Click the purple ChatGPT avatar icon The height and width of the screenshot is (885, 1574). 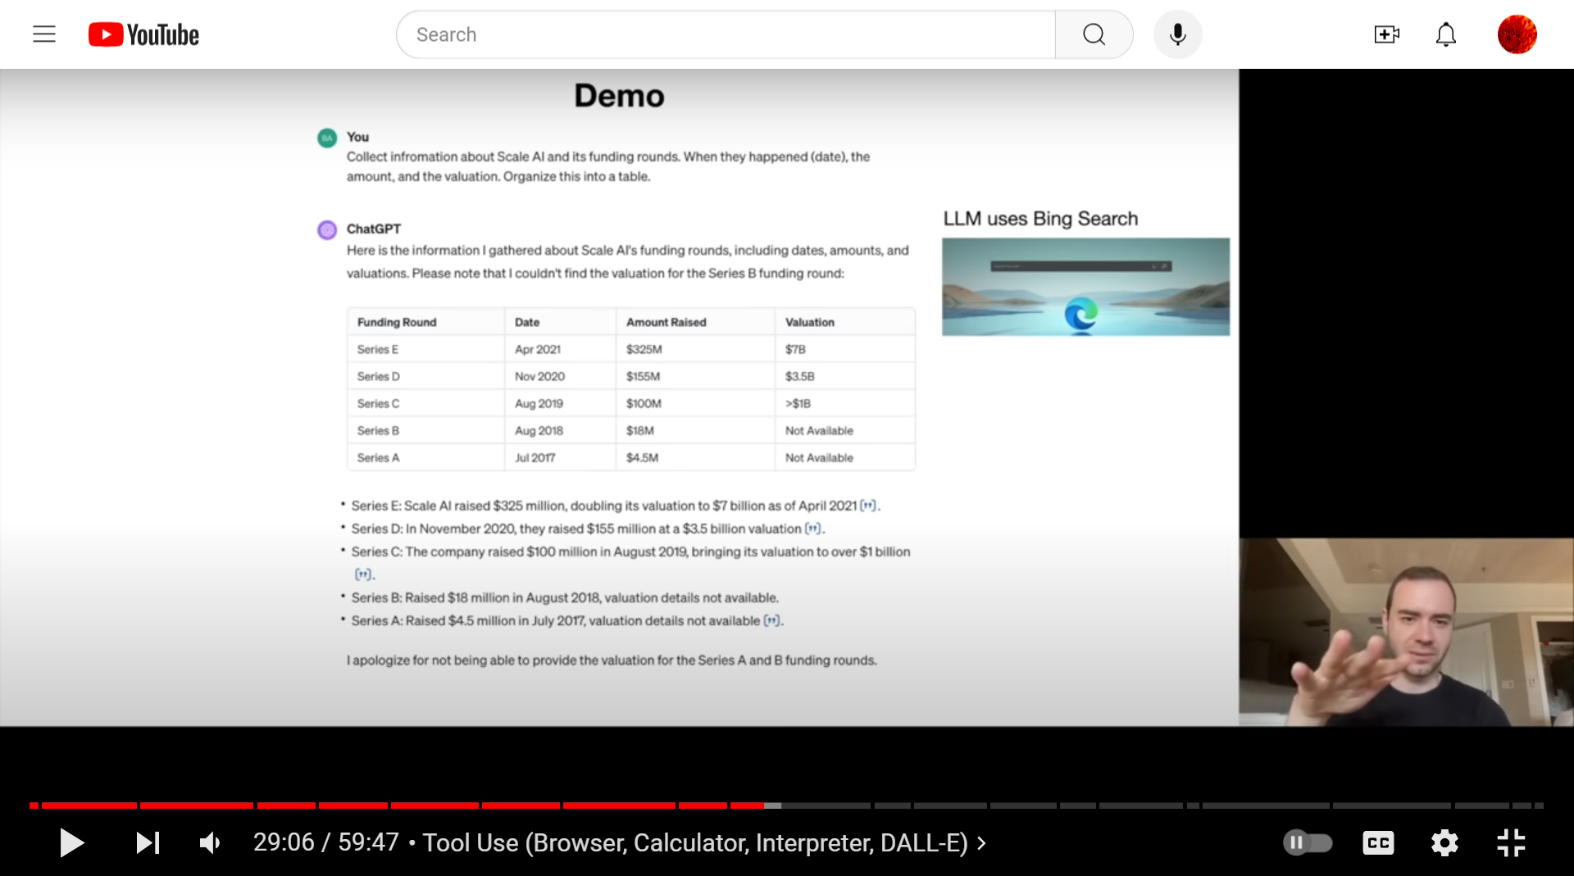tap(327, 229)
